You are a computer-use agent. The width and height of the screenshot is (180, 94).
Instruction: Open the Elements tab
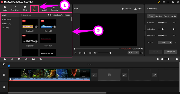tap(54, 9)
